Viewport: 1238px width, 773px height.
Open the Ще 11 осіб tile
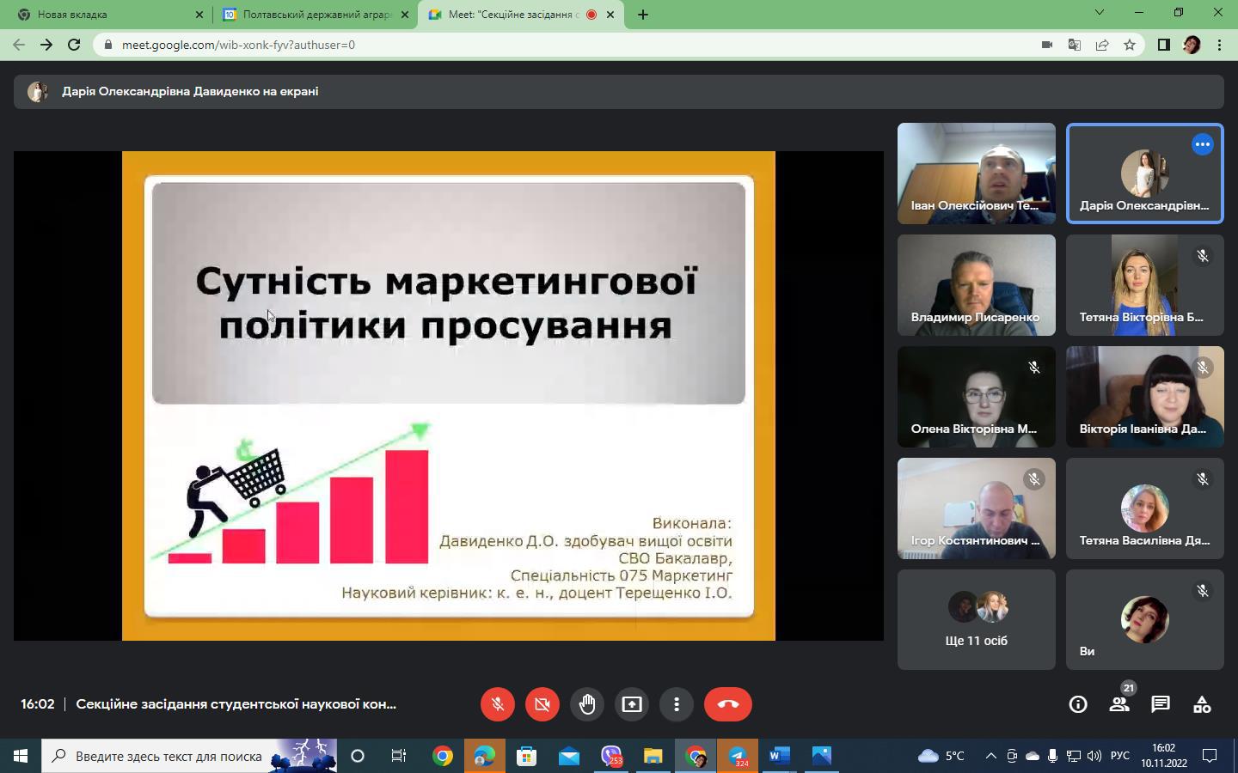(x=977, y=620)
